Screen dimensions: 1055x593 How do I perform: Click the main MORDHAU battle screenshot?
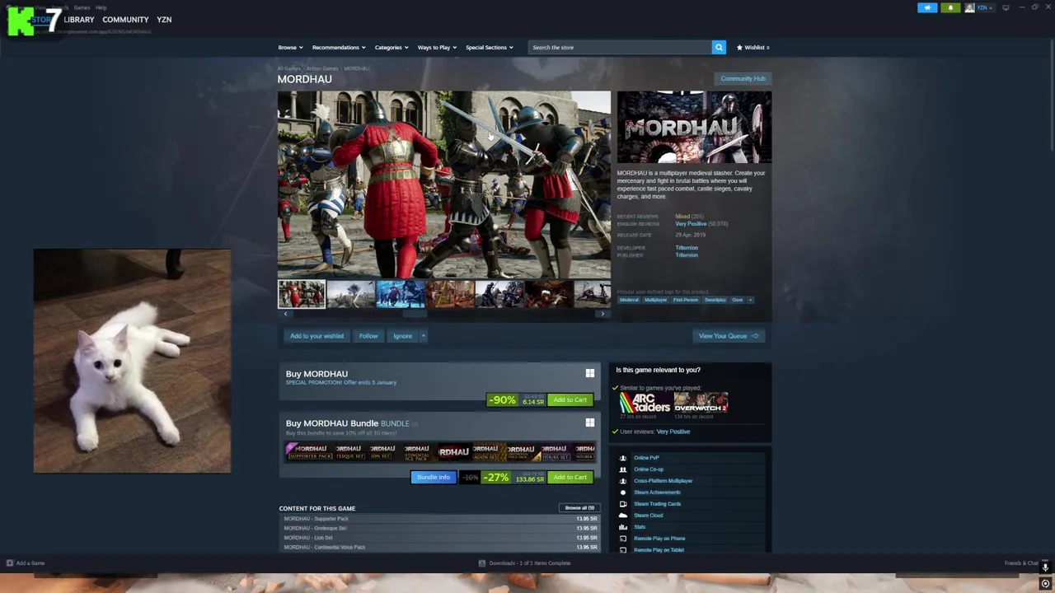[444, 185]
